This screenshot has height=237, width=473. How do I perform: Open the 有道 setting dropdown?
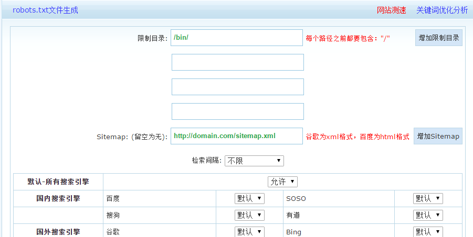[x=428, y=216]
